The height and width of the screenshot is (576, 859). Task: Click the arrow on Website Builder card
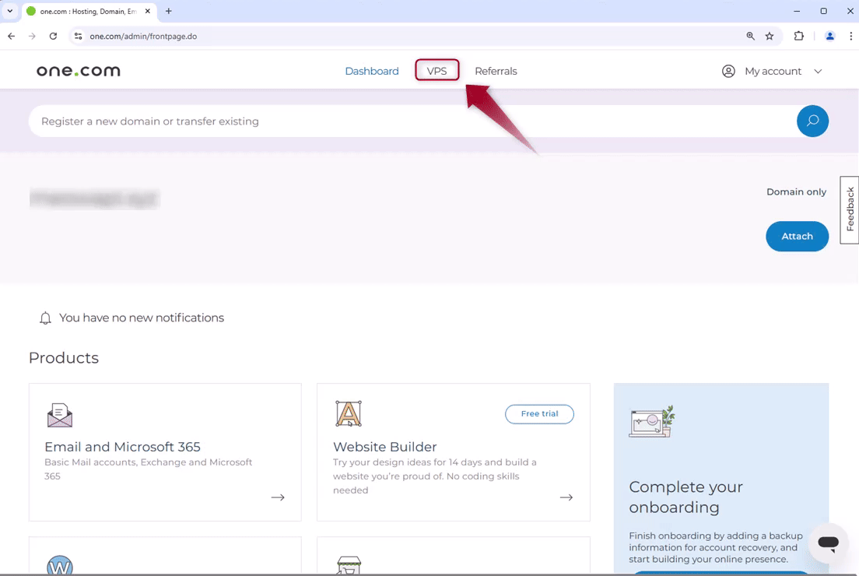pos(566,497)
